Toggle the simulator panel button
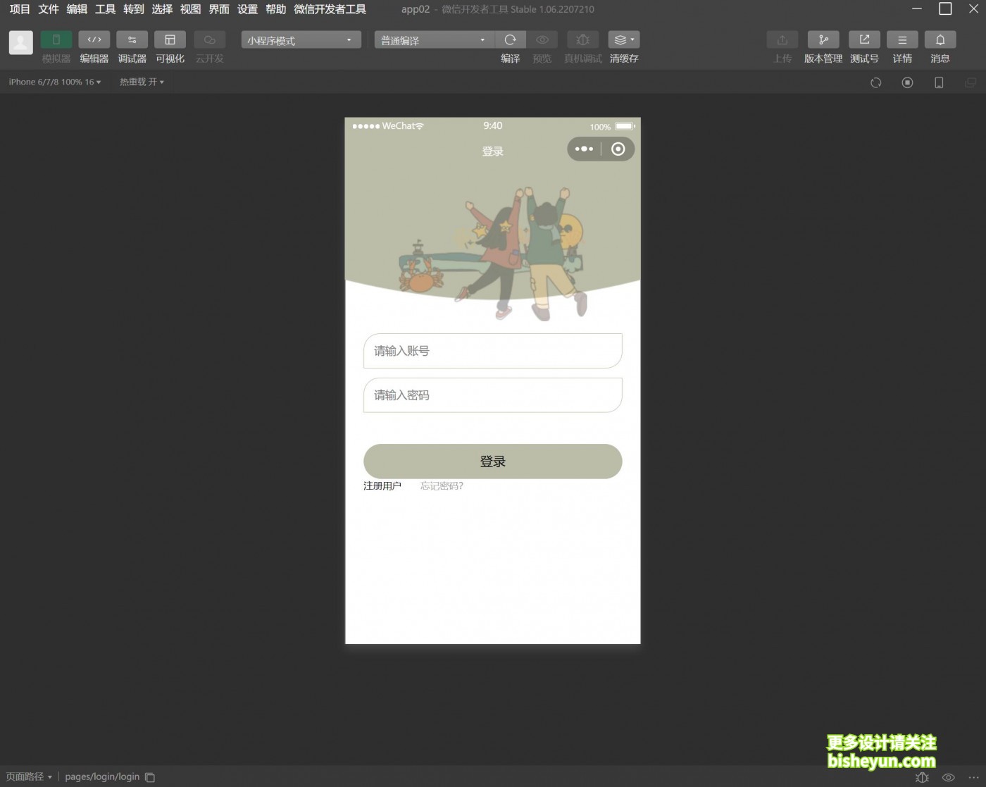The image size is (986, 787). point(56,40)
